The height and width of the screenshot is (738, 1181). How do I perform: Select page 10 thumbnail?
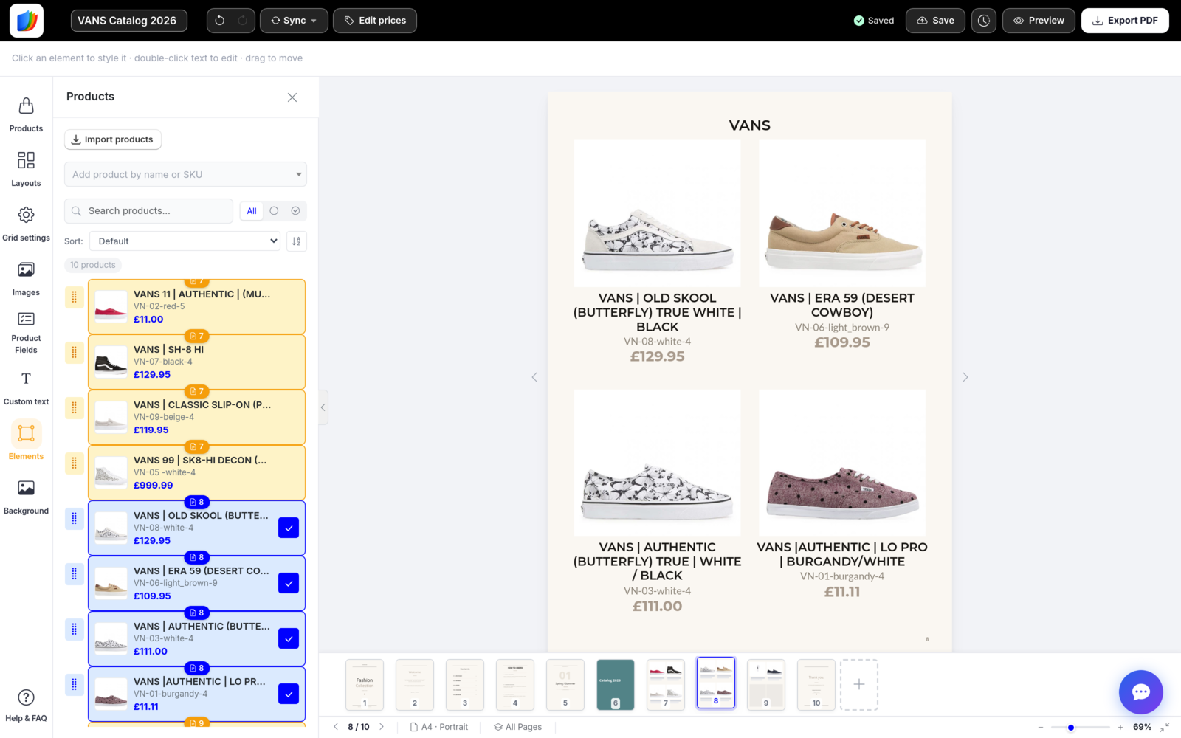816,685
